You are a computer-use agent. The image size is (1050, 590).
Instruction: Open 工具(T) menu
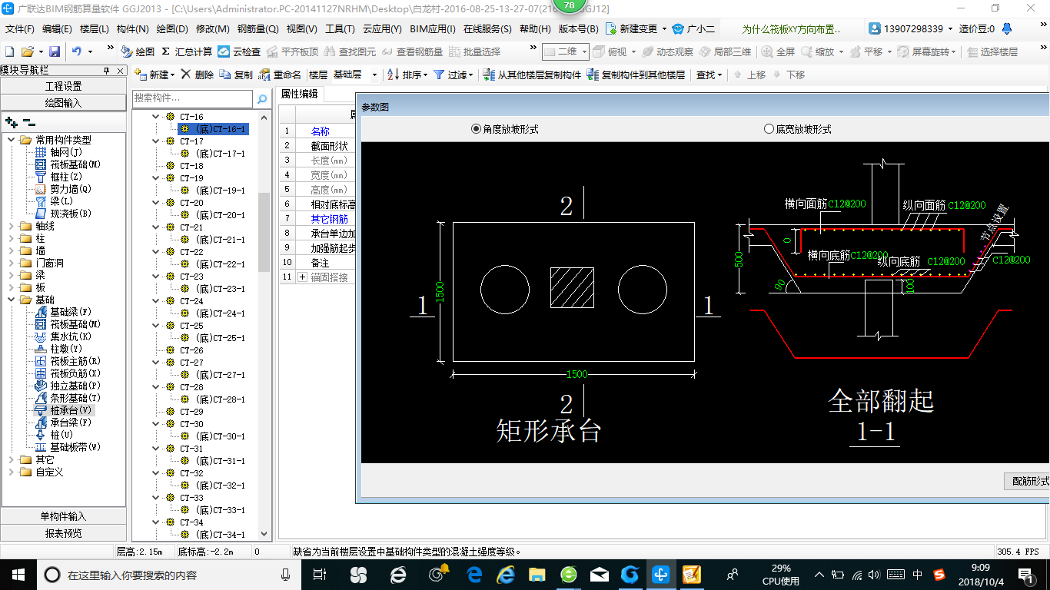click(x=340, y=29)
